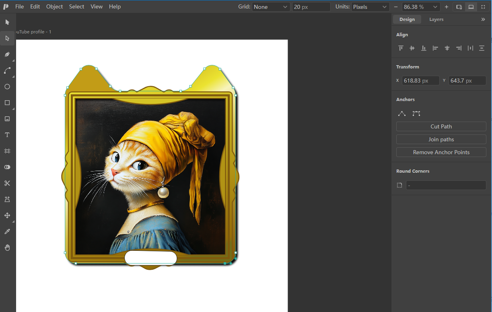Viewport: 492px width, 312px height.
Task: Edit the X position field
Action: 420,81
